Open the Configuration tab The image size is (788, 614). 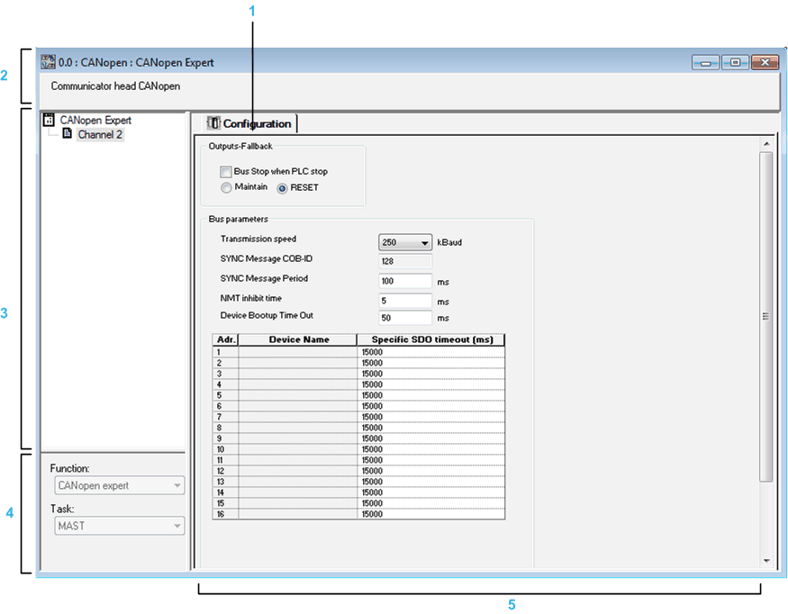click(x=249, y=123)
